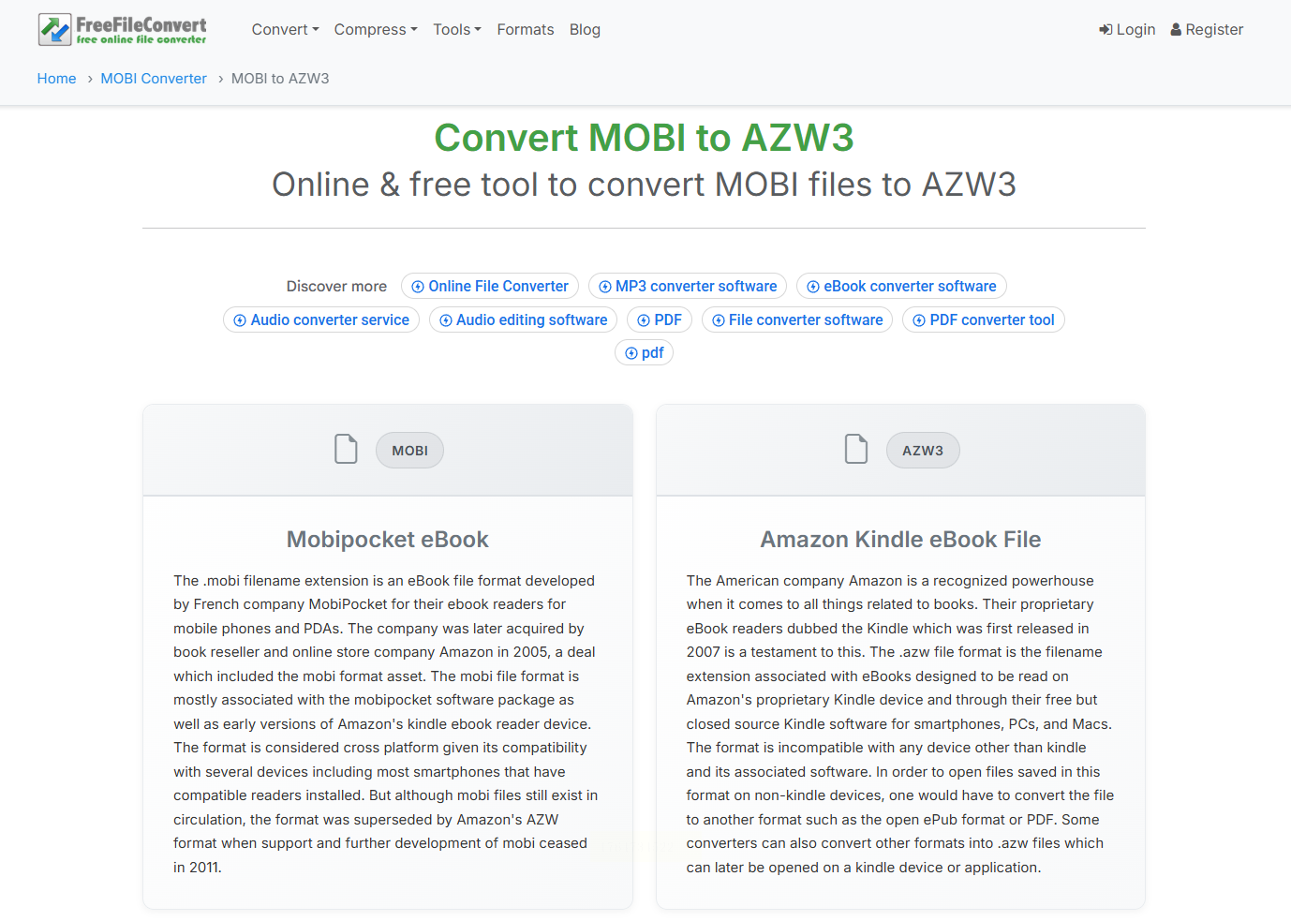Go to Home in the breadcrumb
The width and height of the screenshot is (1291, 921).
point(57,79)
